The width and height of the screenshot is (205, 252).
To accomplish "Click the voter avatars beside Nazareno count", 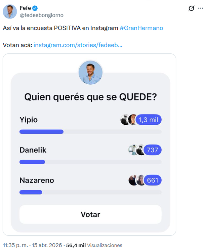I will tap(137, 180).
